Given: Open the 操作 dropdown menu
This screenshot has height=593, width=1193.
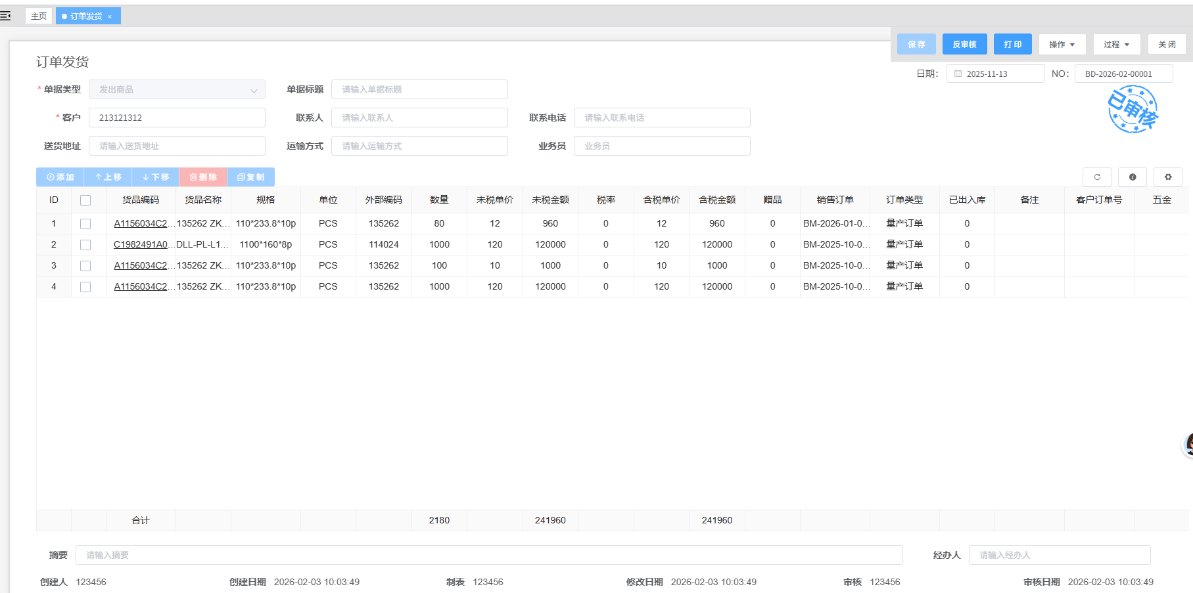Looking at the screenshot, I should (1062, 45).
